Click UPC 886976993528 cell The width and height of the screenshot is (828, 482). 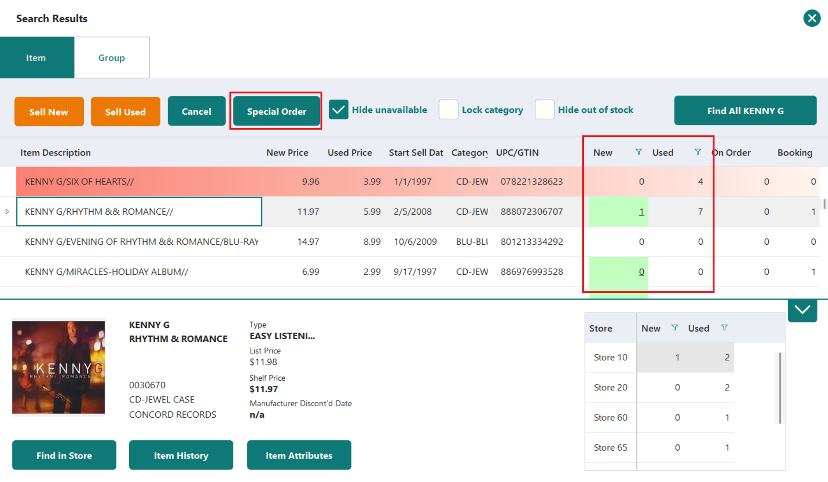[532, 272]
